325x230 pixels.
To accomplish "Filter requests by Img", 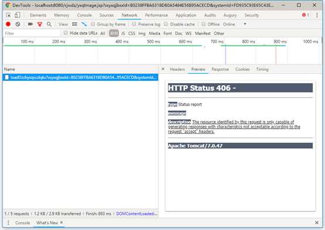I will click(x=142, y=33).
